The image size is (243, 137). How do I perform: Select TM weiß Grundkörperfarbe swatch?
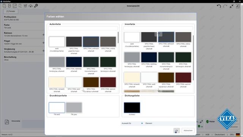[x=57, y=107]
